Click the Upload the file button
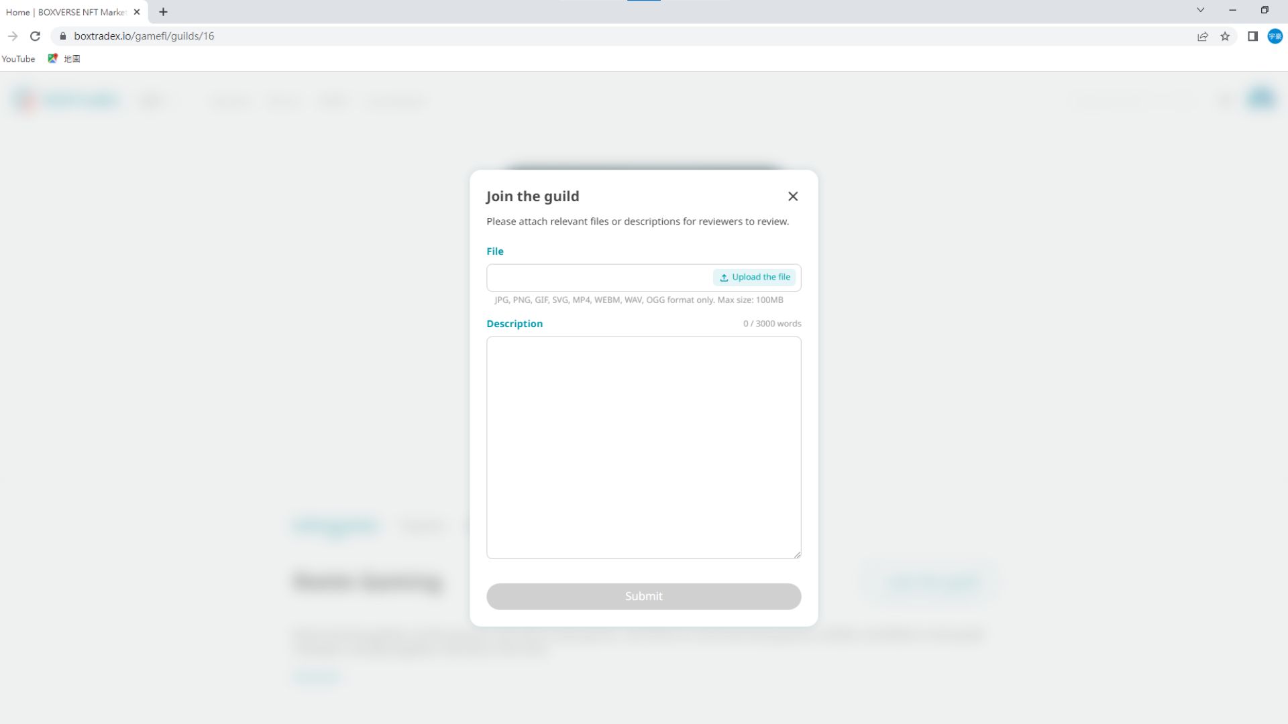 tap(755, 278)
